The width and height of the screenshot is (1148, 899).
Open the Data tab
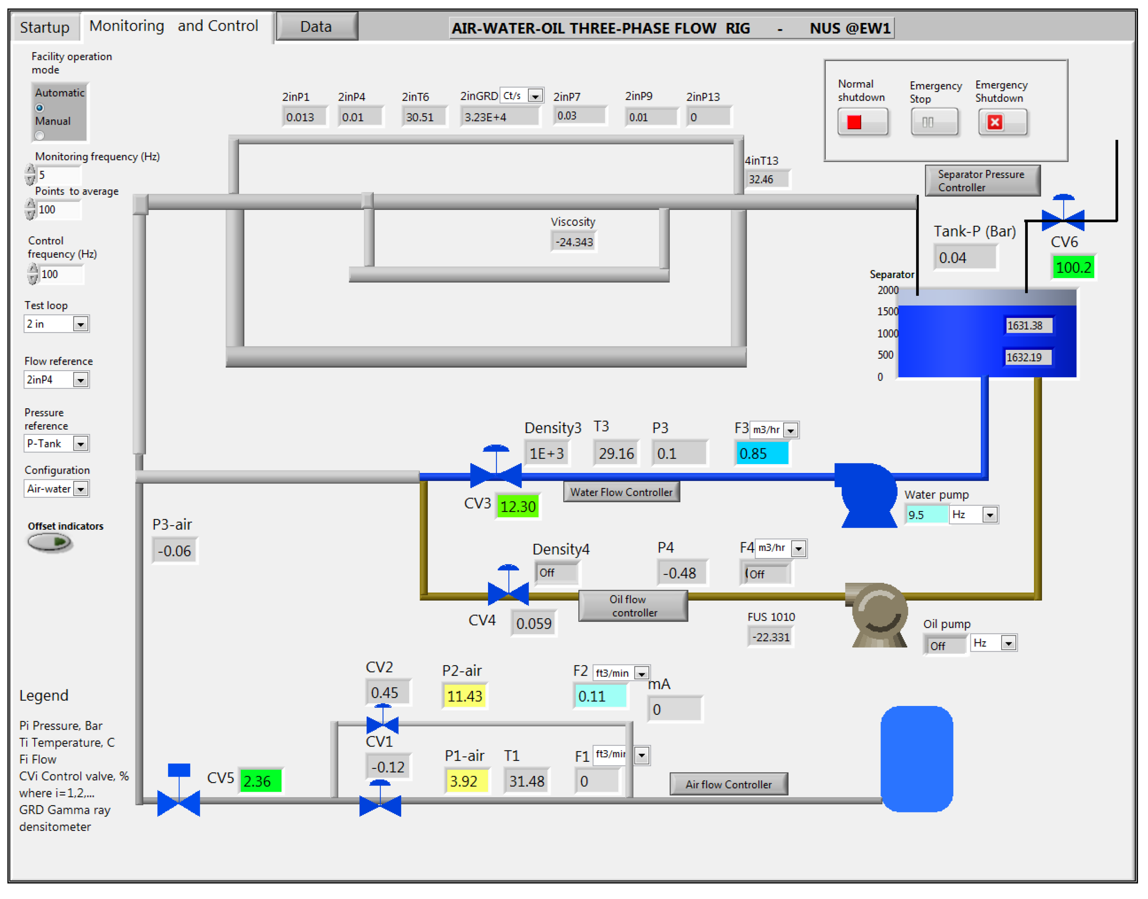coord(316,27)
